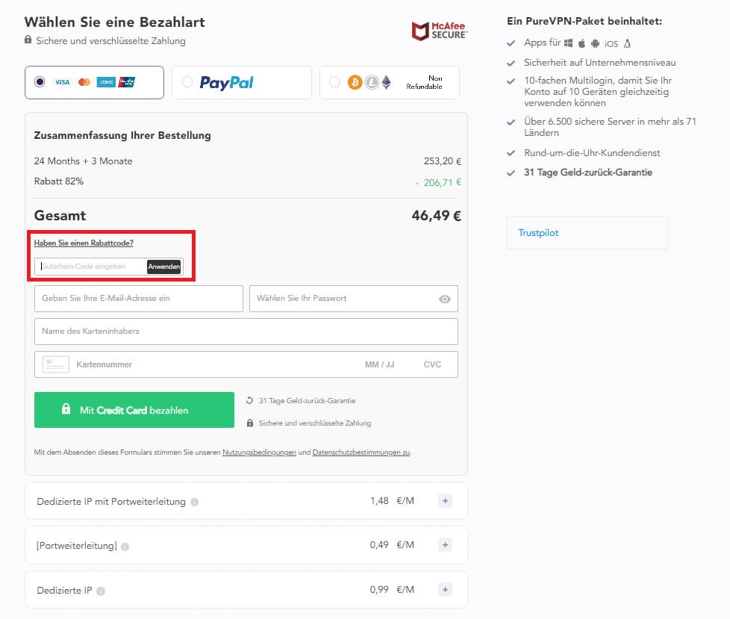Click the padlock icon beside secure payment heading
The width and height of the screenshot is (730, 619).
28,40
